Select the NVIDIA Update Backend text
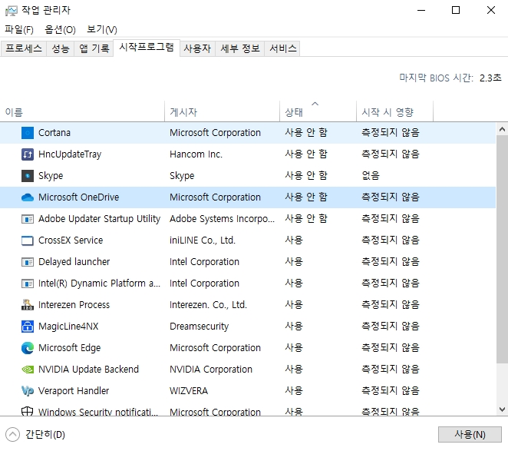Image resolution: width=508 pixels, height=451 pixels. (88, 370)
